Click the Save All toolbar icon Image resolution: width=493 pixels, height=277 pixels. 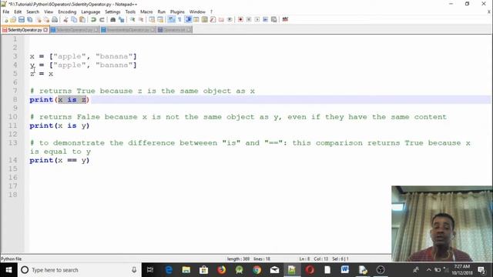tap(30, 20)
